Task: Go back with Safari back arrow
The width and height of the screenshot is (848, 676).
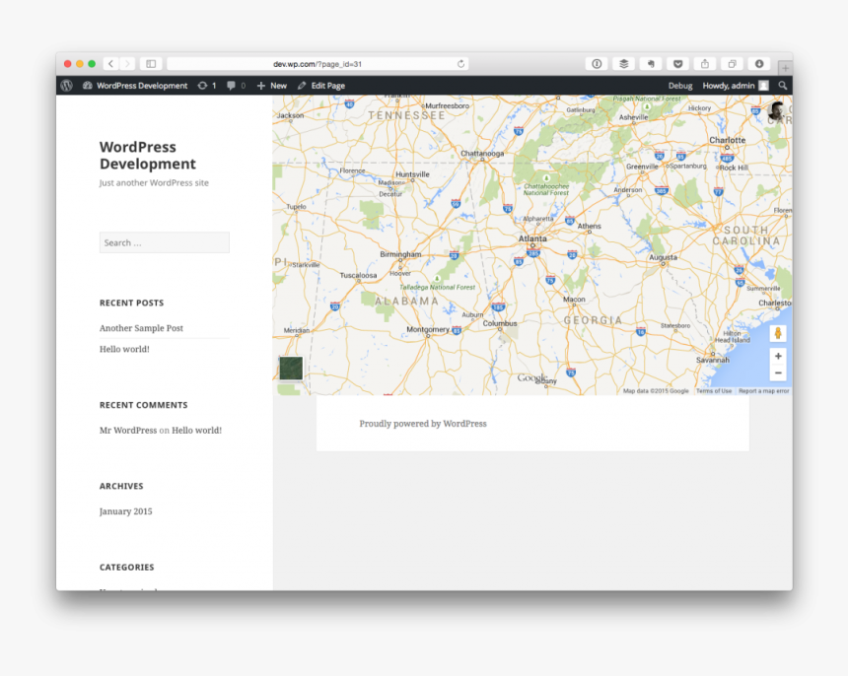Action: (110, 64)
